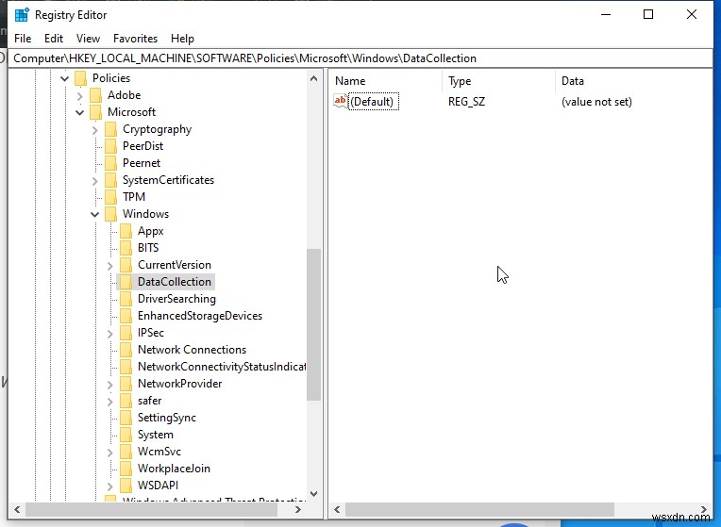The image size is (721, 527).
Task: Sort values by the Name column header
Action: (386, 81)
